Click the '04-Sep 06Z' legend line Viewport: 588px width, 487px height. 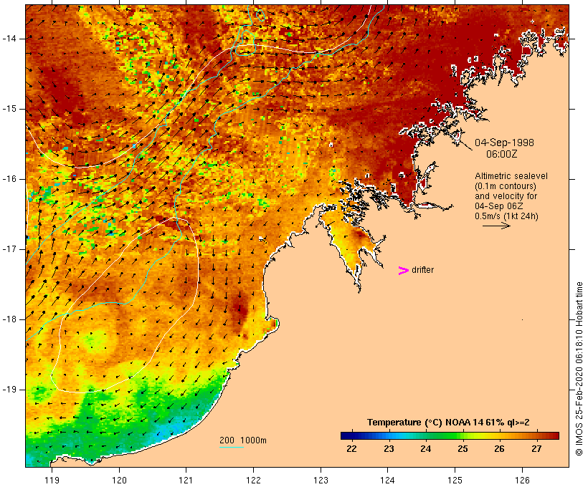pyautogui.click(x=499, y=206)
